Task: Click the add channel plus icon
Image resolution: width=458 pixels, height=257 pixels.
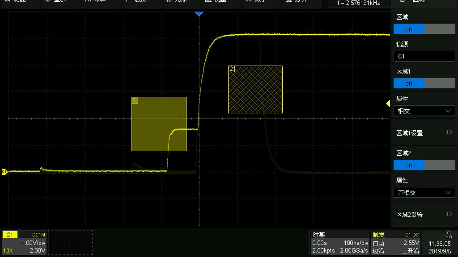Action: click(70, 243)
